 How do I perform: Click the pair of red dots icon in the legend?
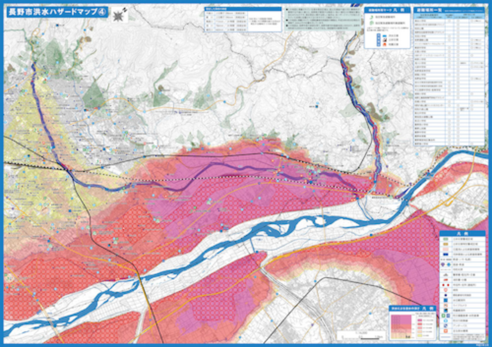pyautogui.click(x=446, y=285)
